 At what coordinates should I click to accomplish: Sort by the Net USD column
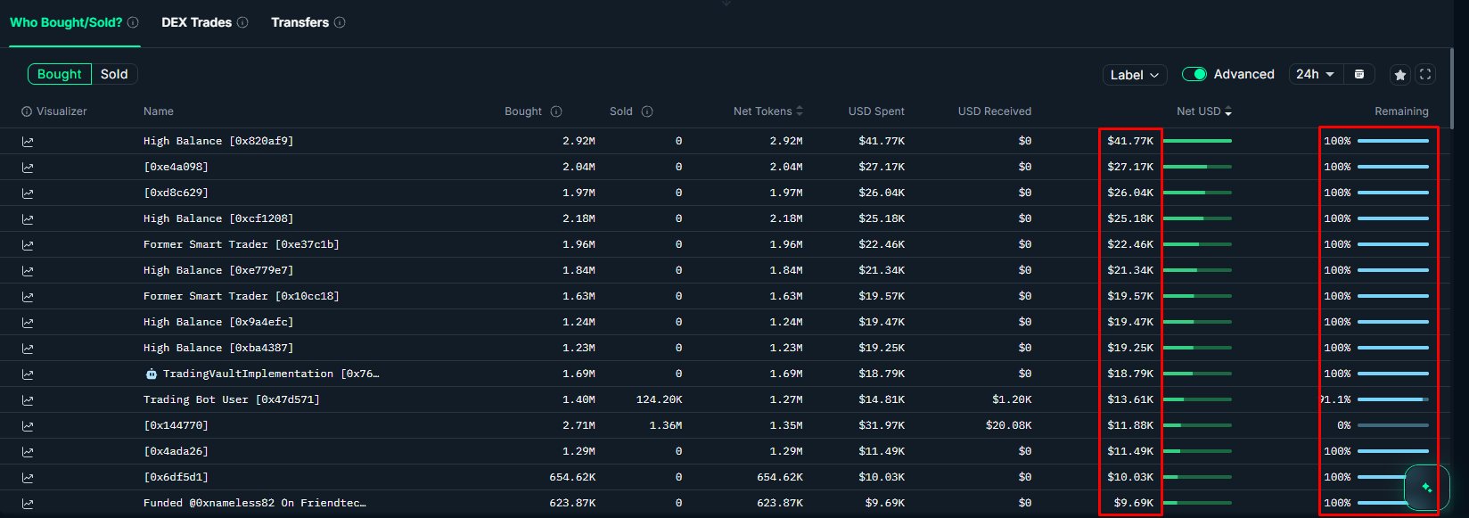pyautogui.click(x=1203, y=111)
